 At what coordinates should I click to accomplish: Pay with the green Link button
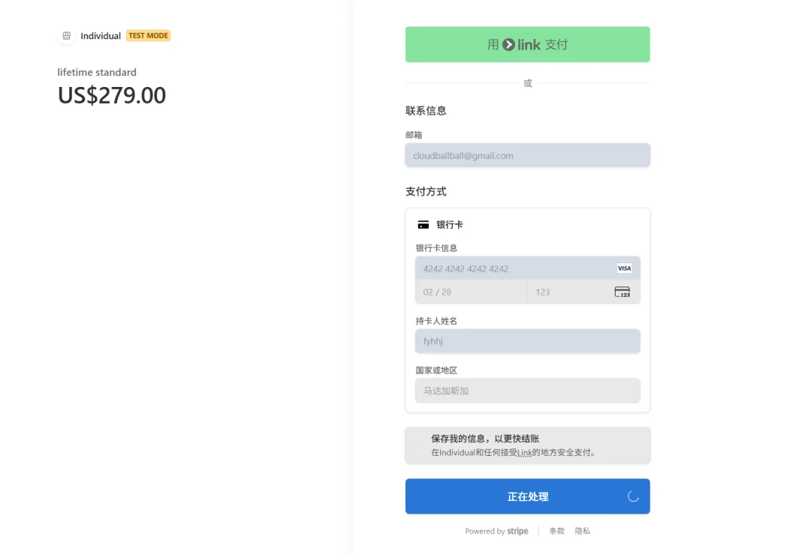(x=527, y=45)
